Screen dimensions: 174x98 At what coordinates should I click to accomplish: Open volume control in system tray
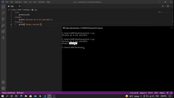tap(153, 96)
